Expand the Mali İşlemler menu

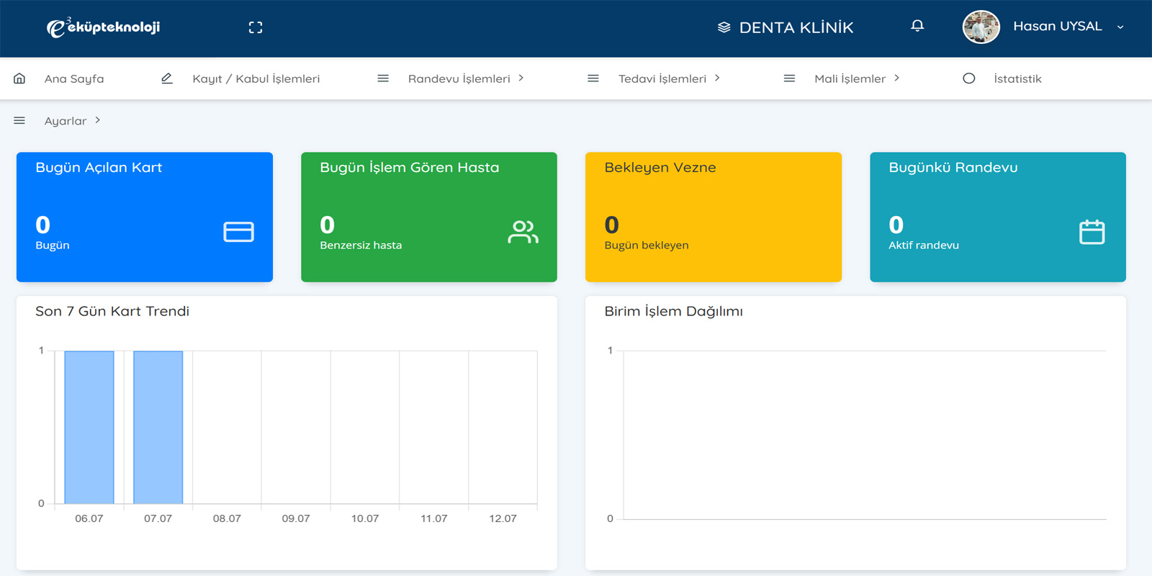click(857, 78)
